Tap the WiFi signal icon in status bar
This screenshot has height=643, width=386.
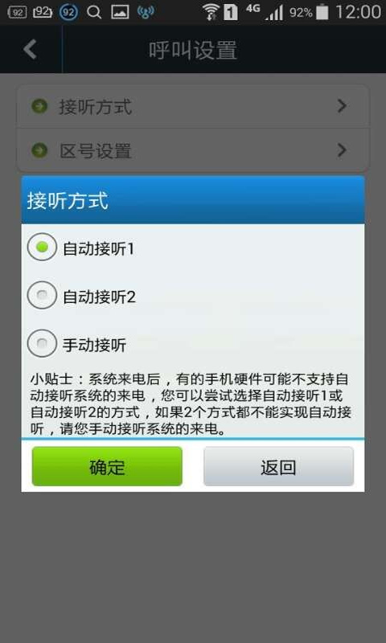pyautogui.click(x=211, y=12)
